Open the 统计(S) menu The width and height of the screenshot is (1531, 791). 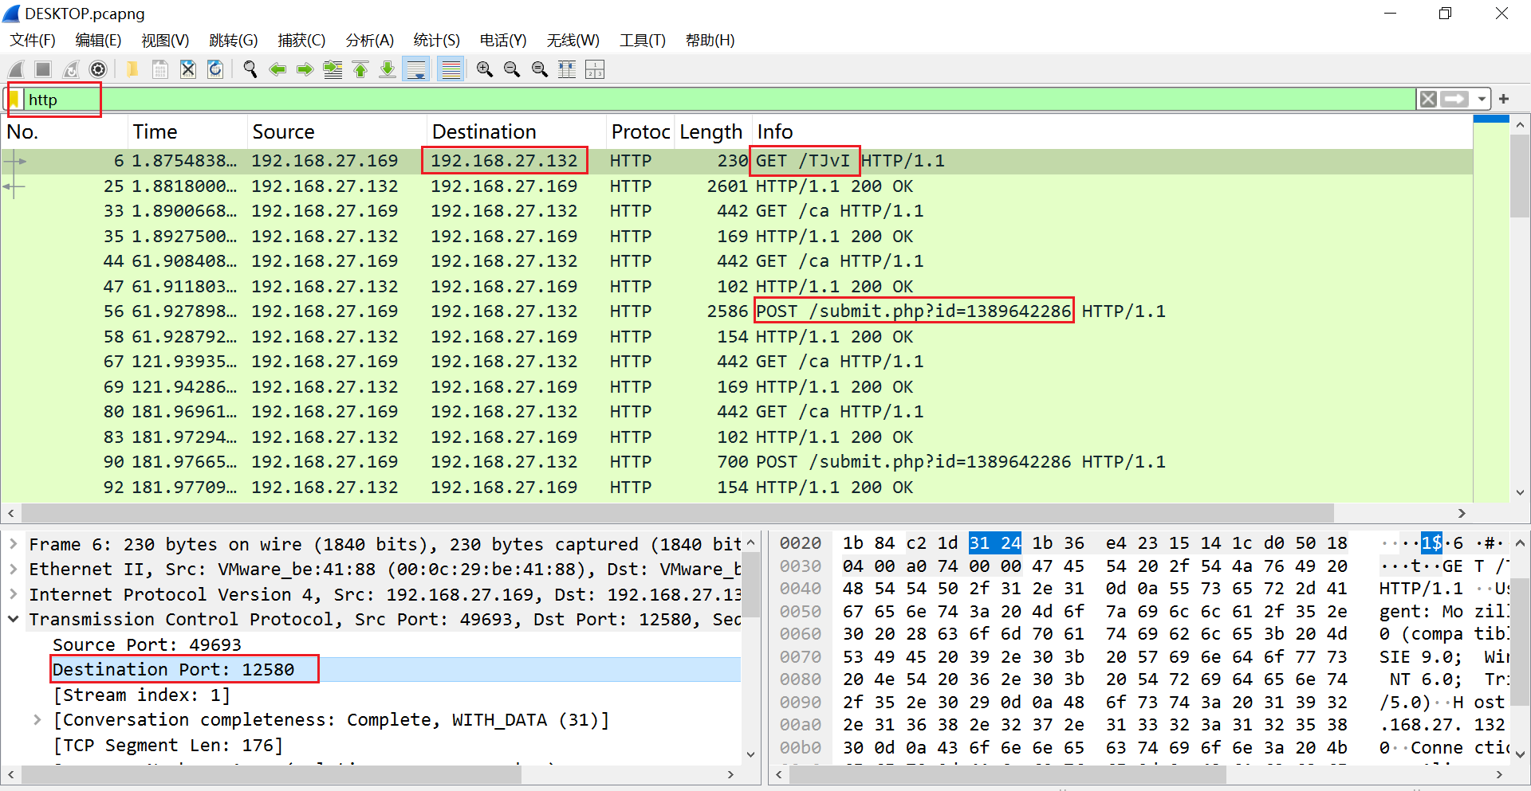click(x=436, y=40)
